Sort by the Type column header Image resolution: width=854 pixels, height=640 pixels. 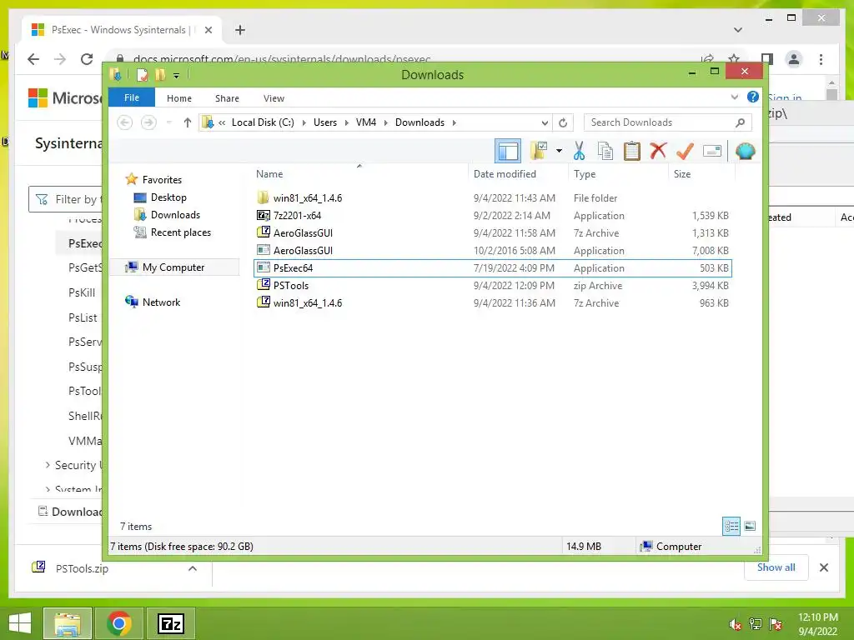point(618,174)
